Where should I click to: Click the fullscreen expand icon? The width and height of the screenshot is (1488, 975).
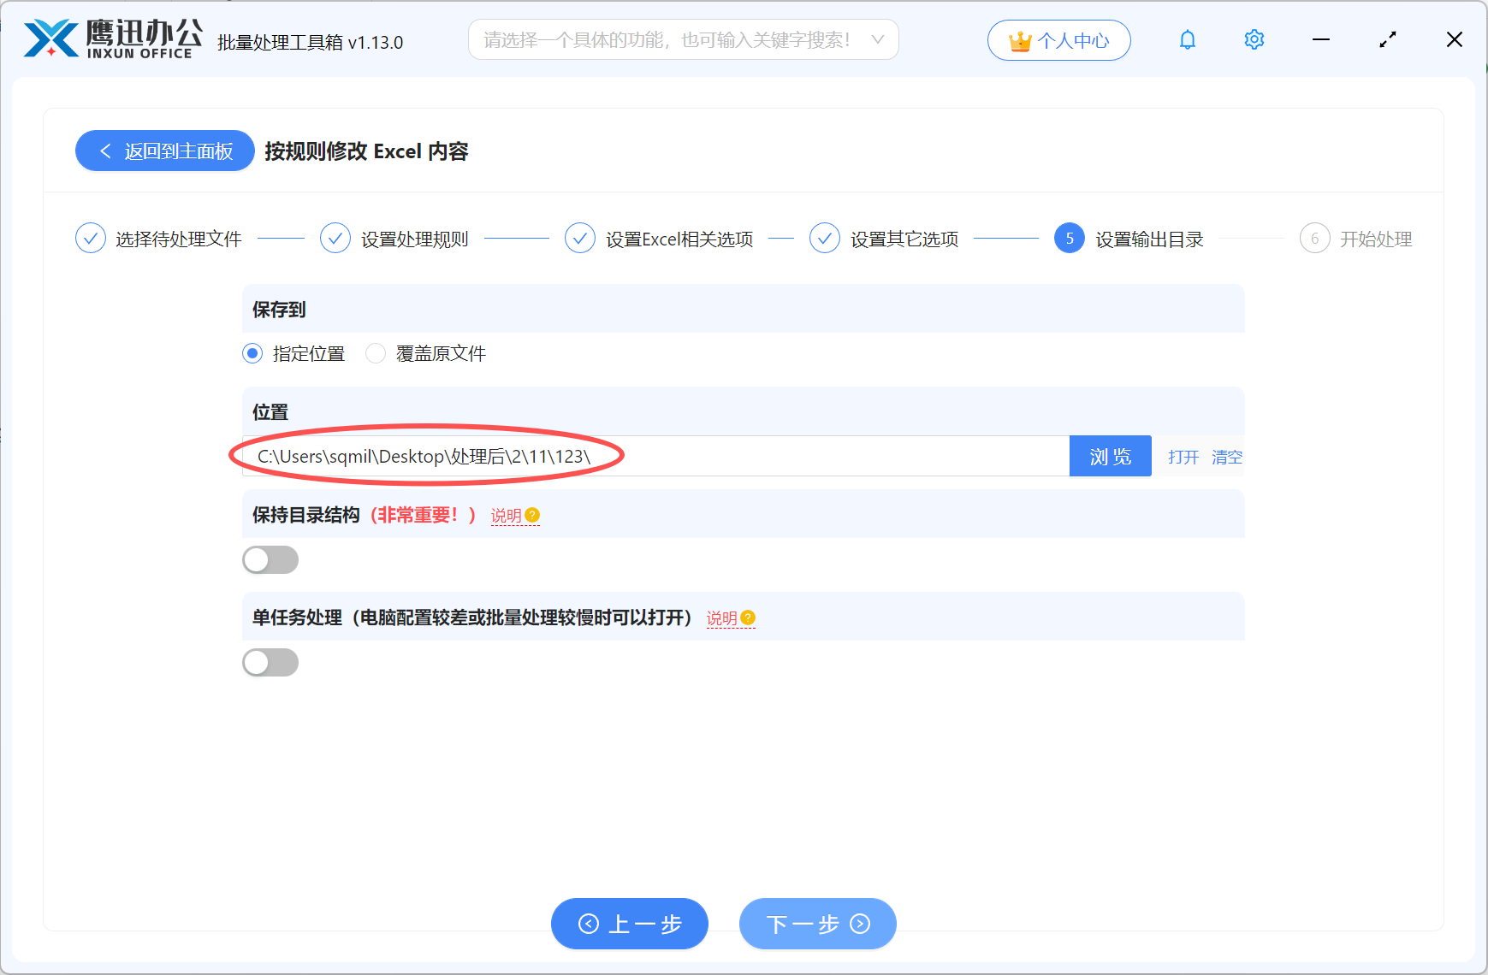click(x=1388, y=39)
